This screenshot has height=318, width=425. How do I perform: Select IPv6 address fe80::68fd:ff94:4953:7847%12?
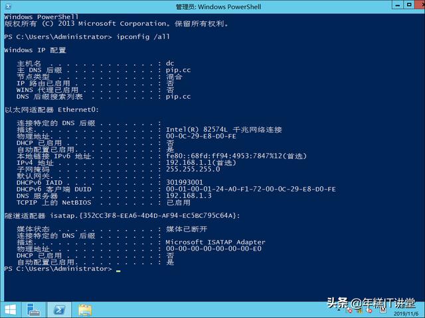coord(224,156)
